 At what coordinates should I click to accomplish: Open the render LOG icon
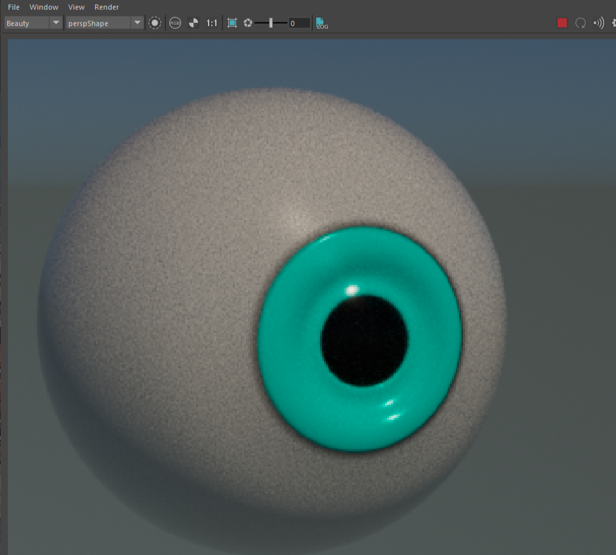(321, 23)
